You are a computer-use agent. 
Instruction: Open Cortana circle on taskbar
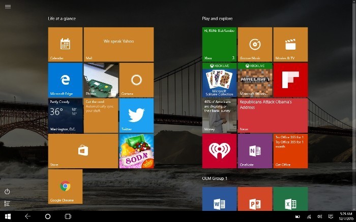tap(48, 216)
